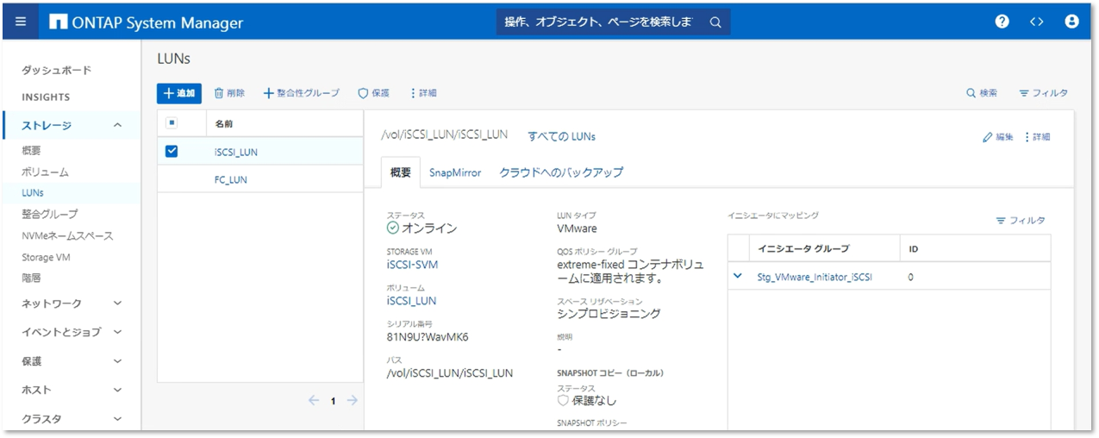This screenshot has height=438, width=1099.
Task: Go to the next page arrow
Action: [352, 401]
